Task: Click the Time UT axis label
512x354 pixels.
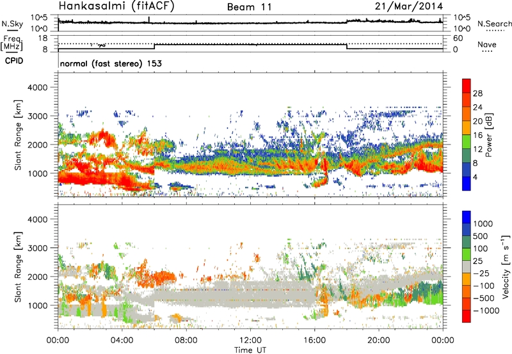Action: 250,350
